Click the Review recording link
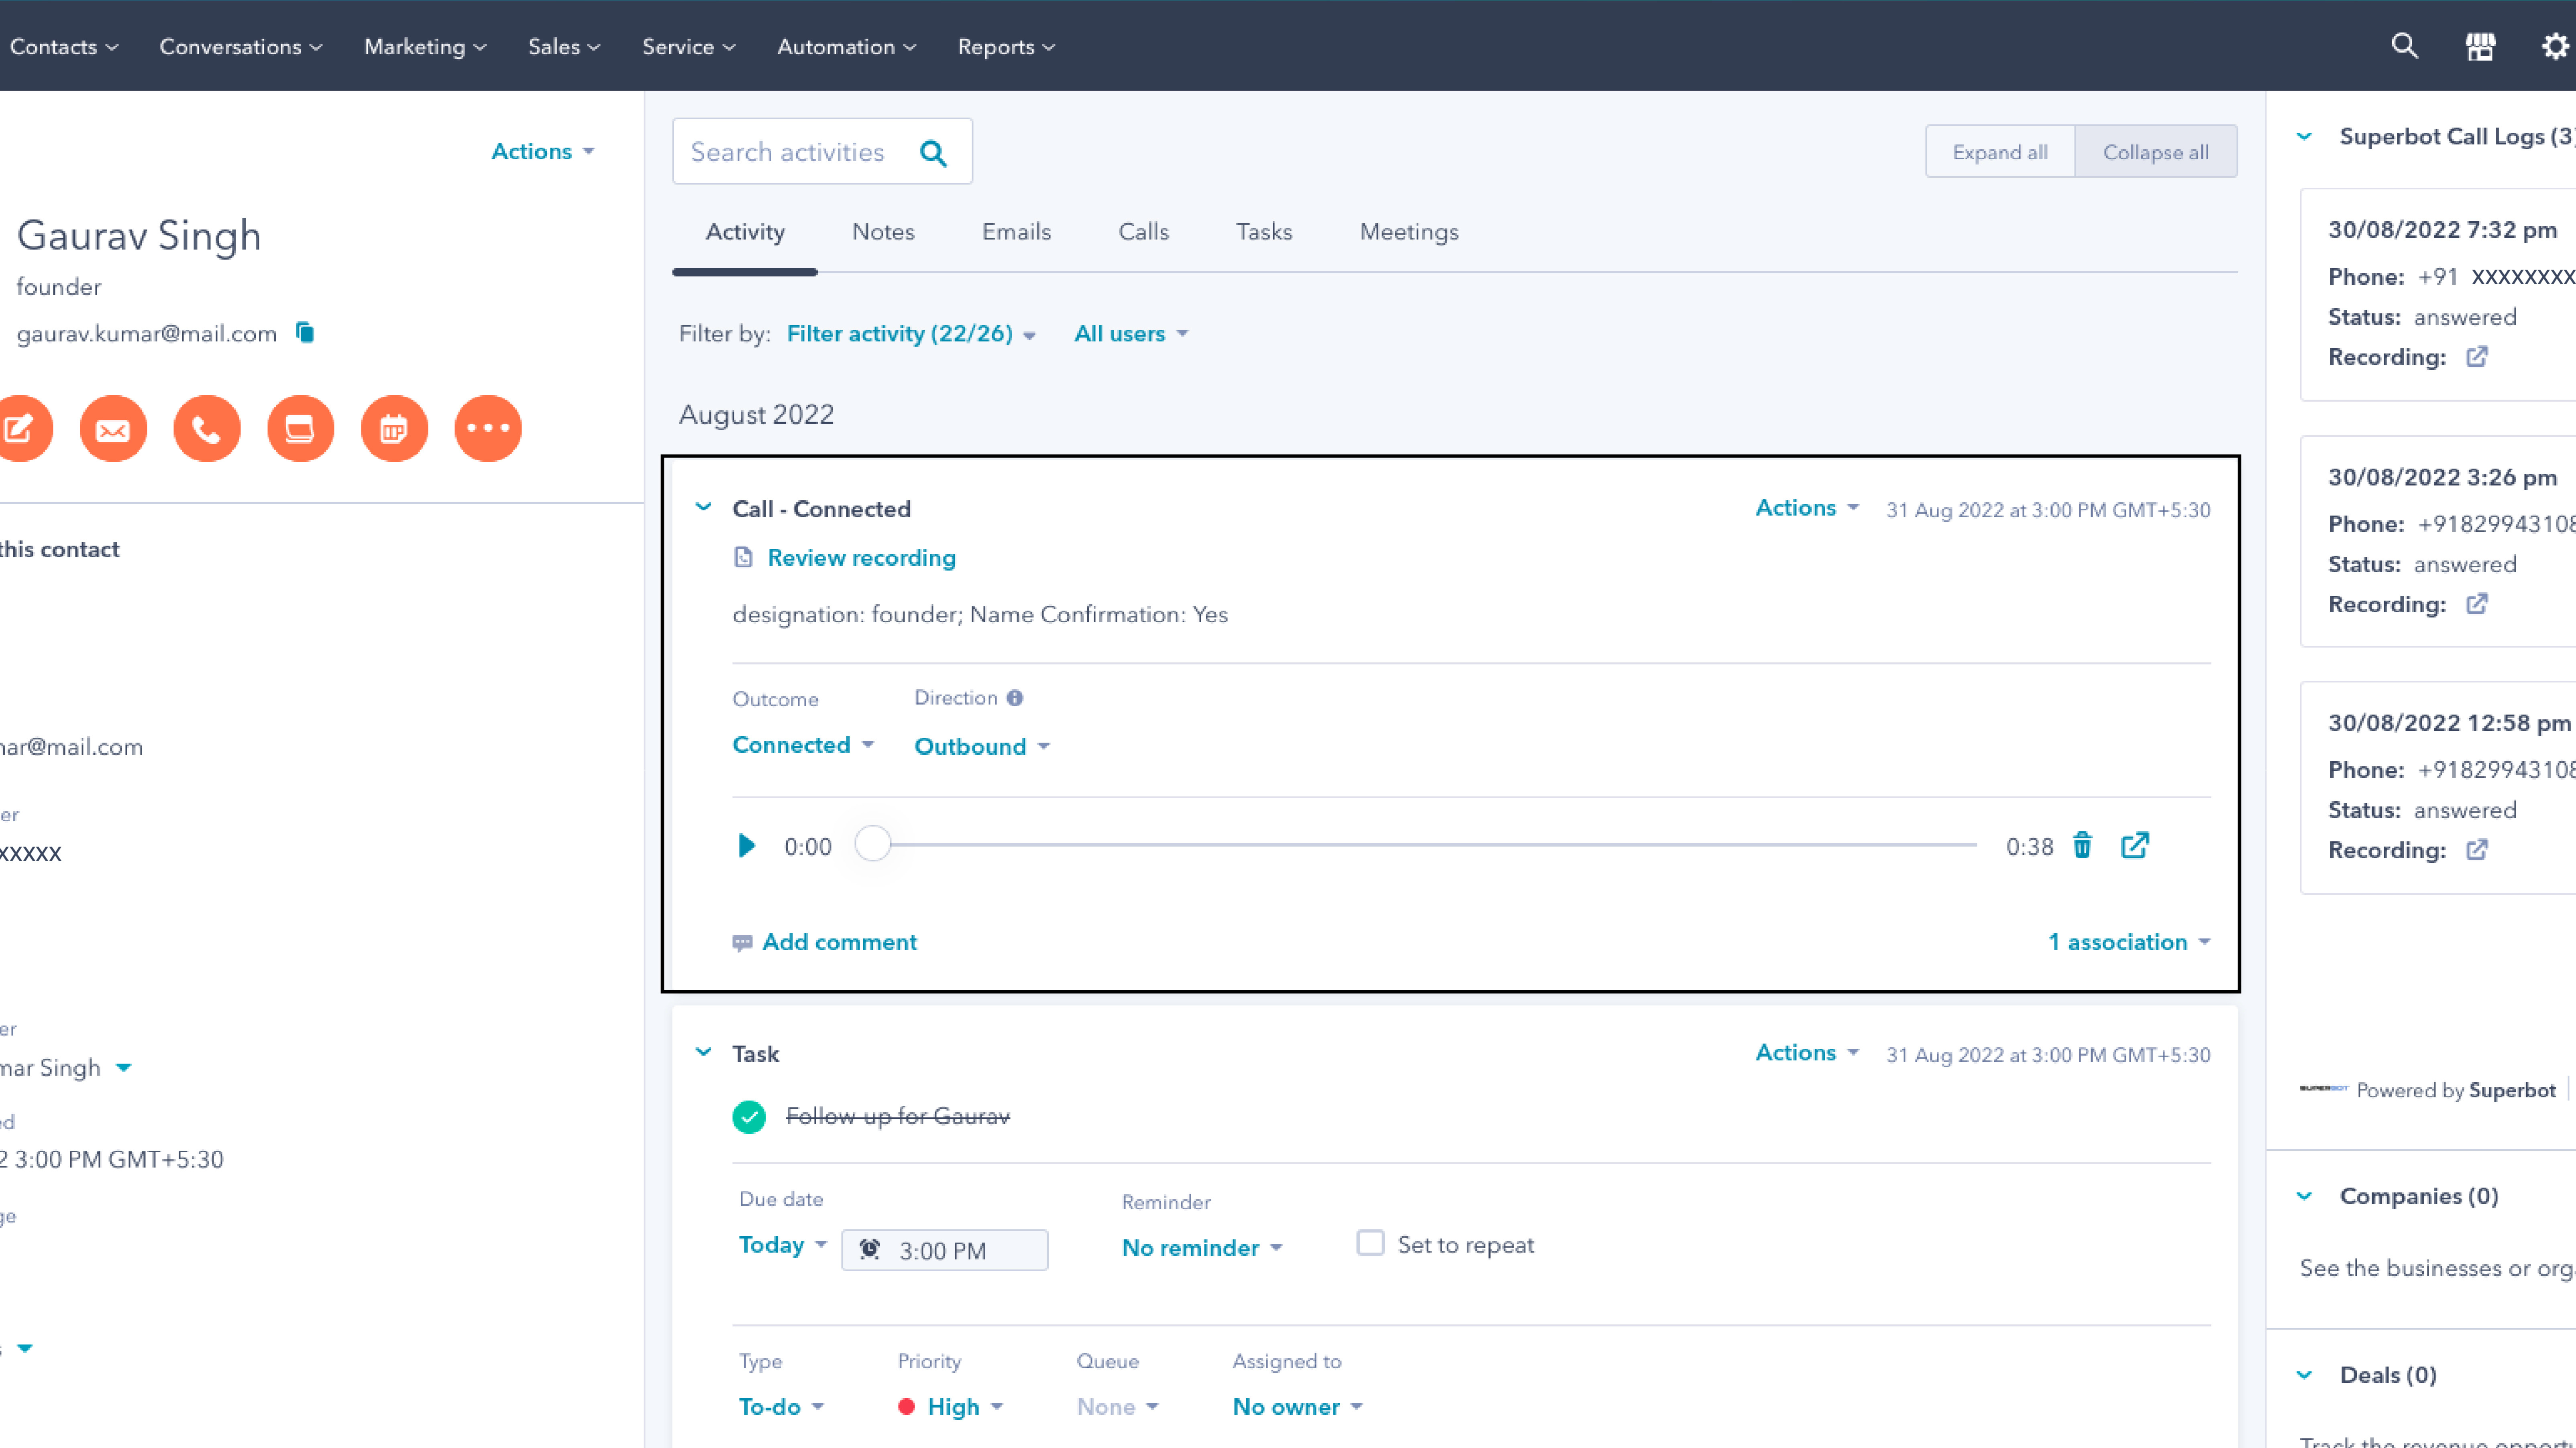This screenshot has height=1448, width=2576. click(x=860, y=558)
